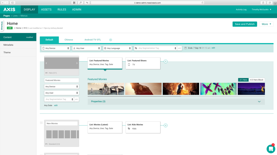Grab the drag handle beside New Movies
The height and width of the screenshot is (155, 277).
(x=41, y=123)
